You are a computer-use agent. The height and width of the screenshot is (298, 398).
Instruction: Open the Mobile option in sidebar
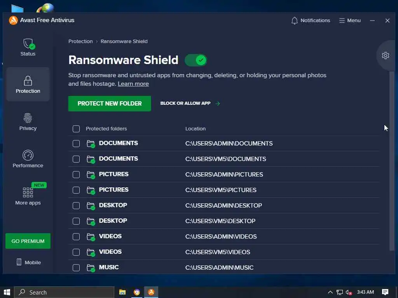coord(29,262)
